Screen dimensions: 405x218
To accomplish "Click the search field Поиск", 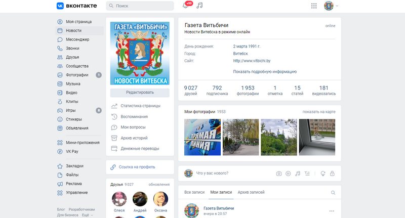I will pyautogui.click(x=140, y=6).
